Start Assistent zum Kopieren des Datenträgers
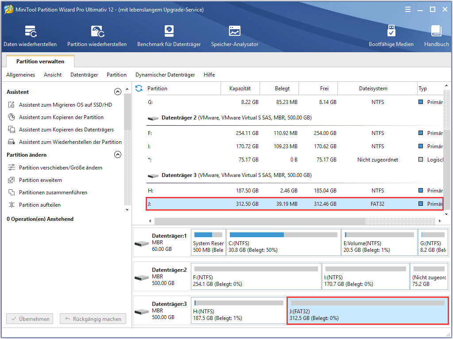The width and height of the screenshot is (453, 339). [66, 130]
